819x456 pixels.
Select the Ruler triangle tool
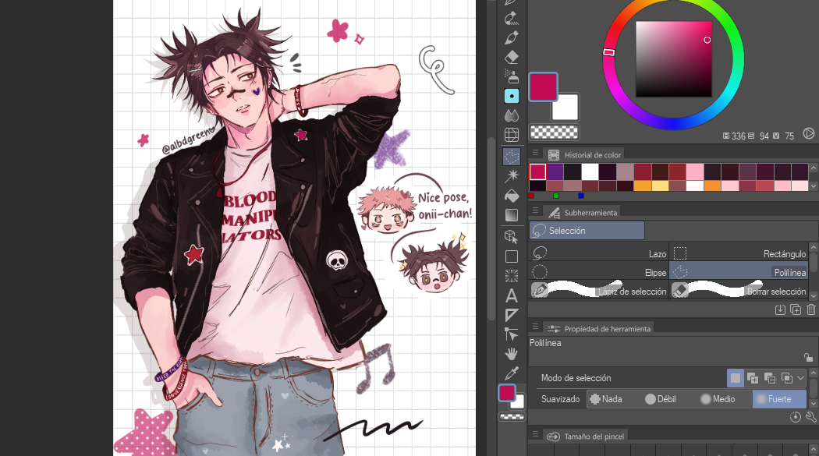pos(512,315)
